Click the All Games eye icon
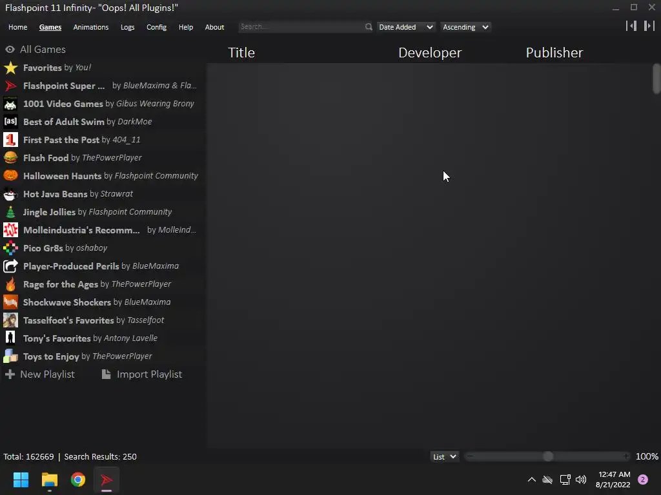The width and height of the screenshot is (661, 495). pos(10,50)
